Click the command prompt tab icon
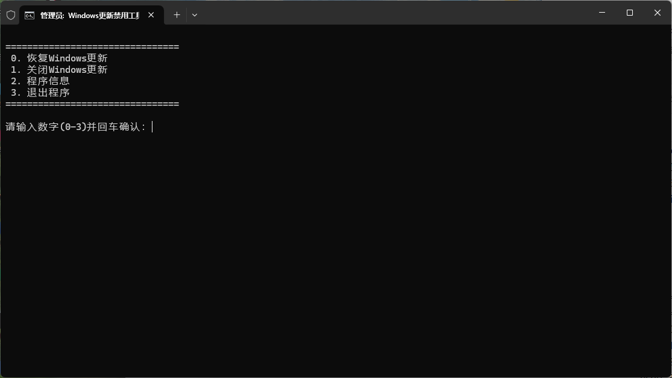The image size is (672, 378). tap(29, 16)
